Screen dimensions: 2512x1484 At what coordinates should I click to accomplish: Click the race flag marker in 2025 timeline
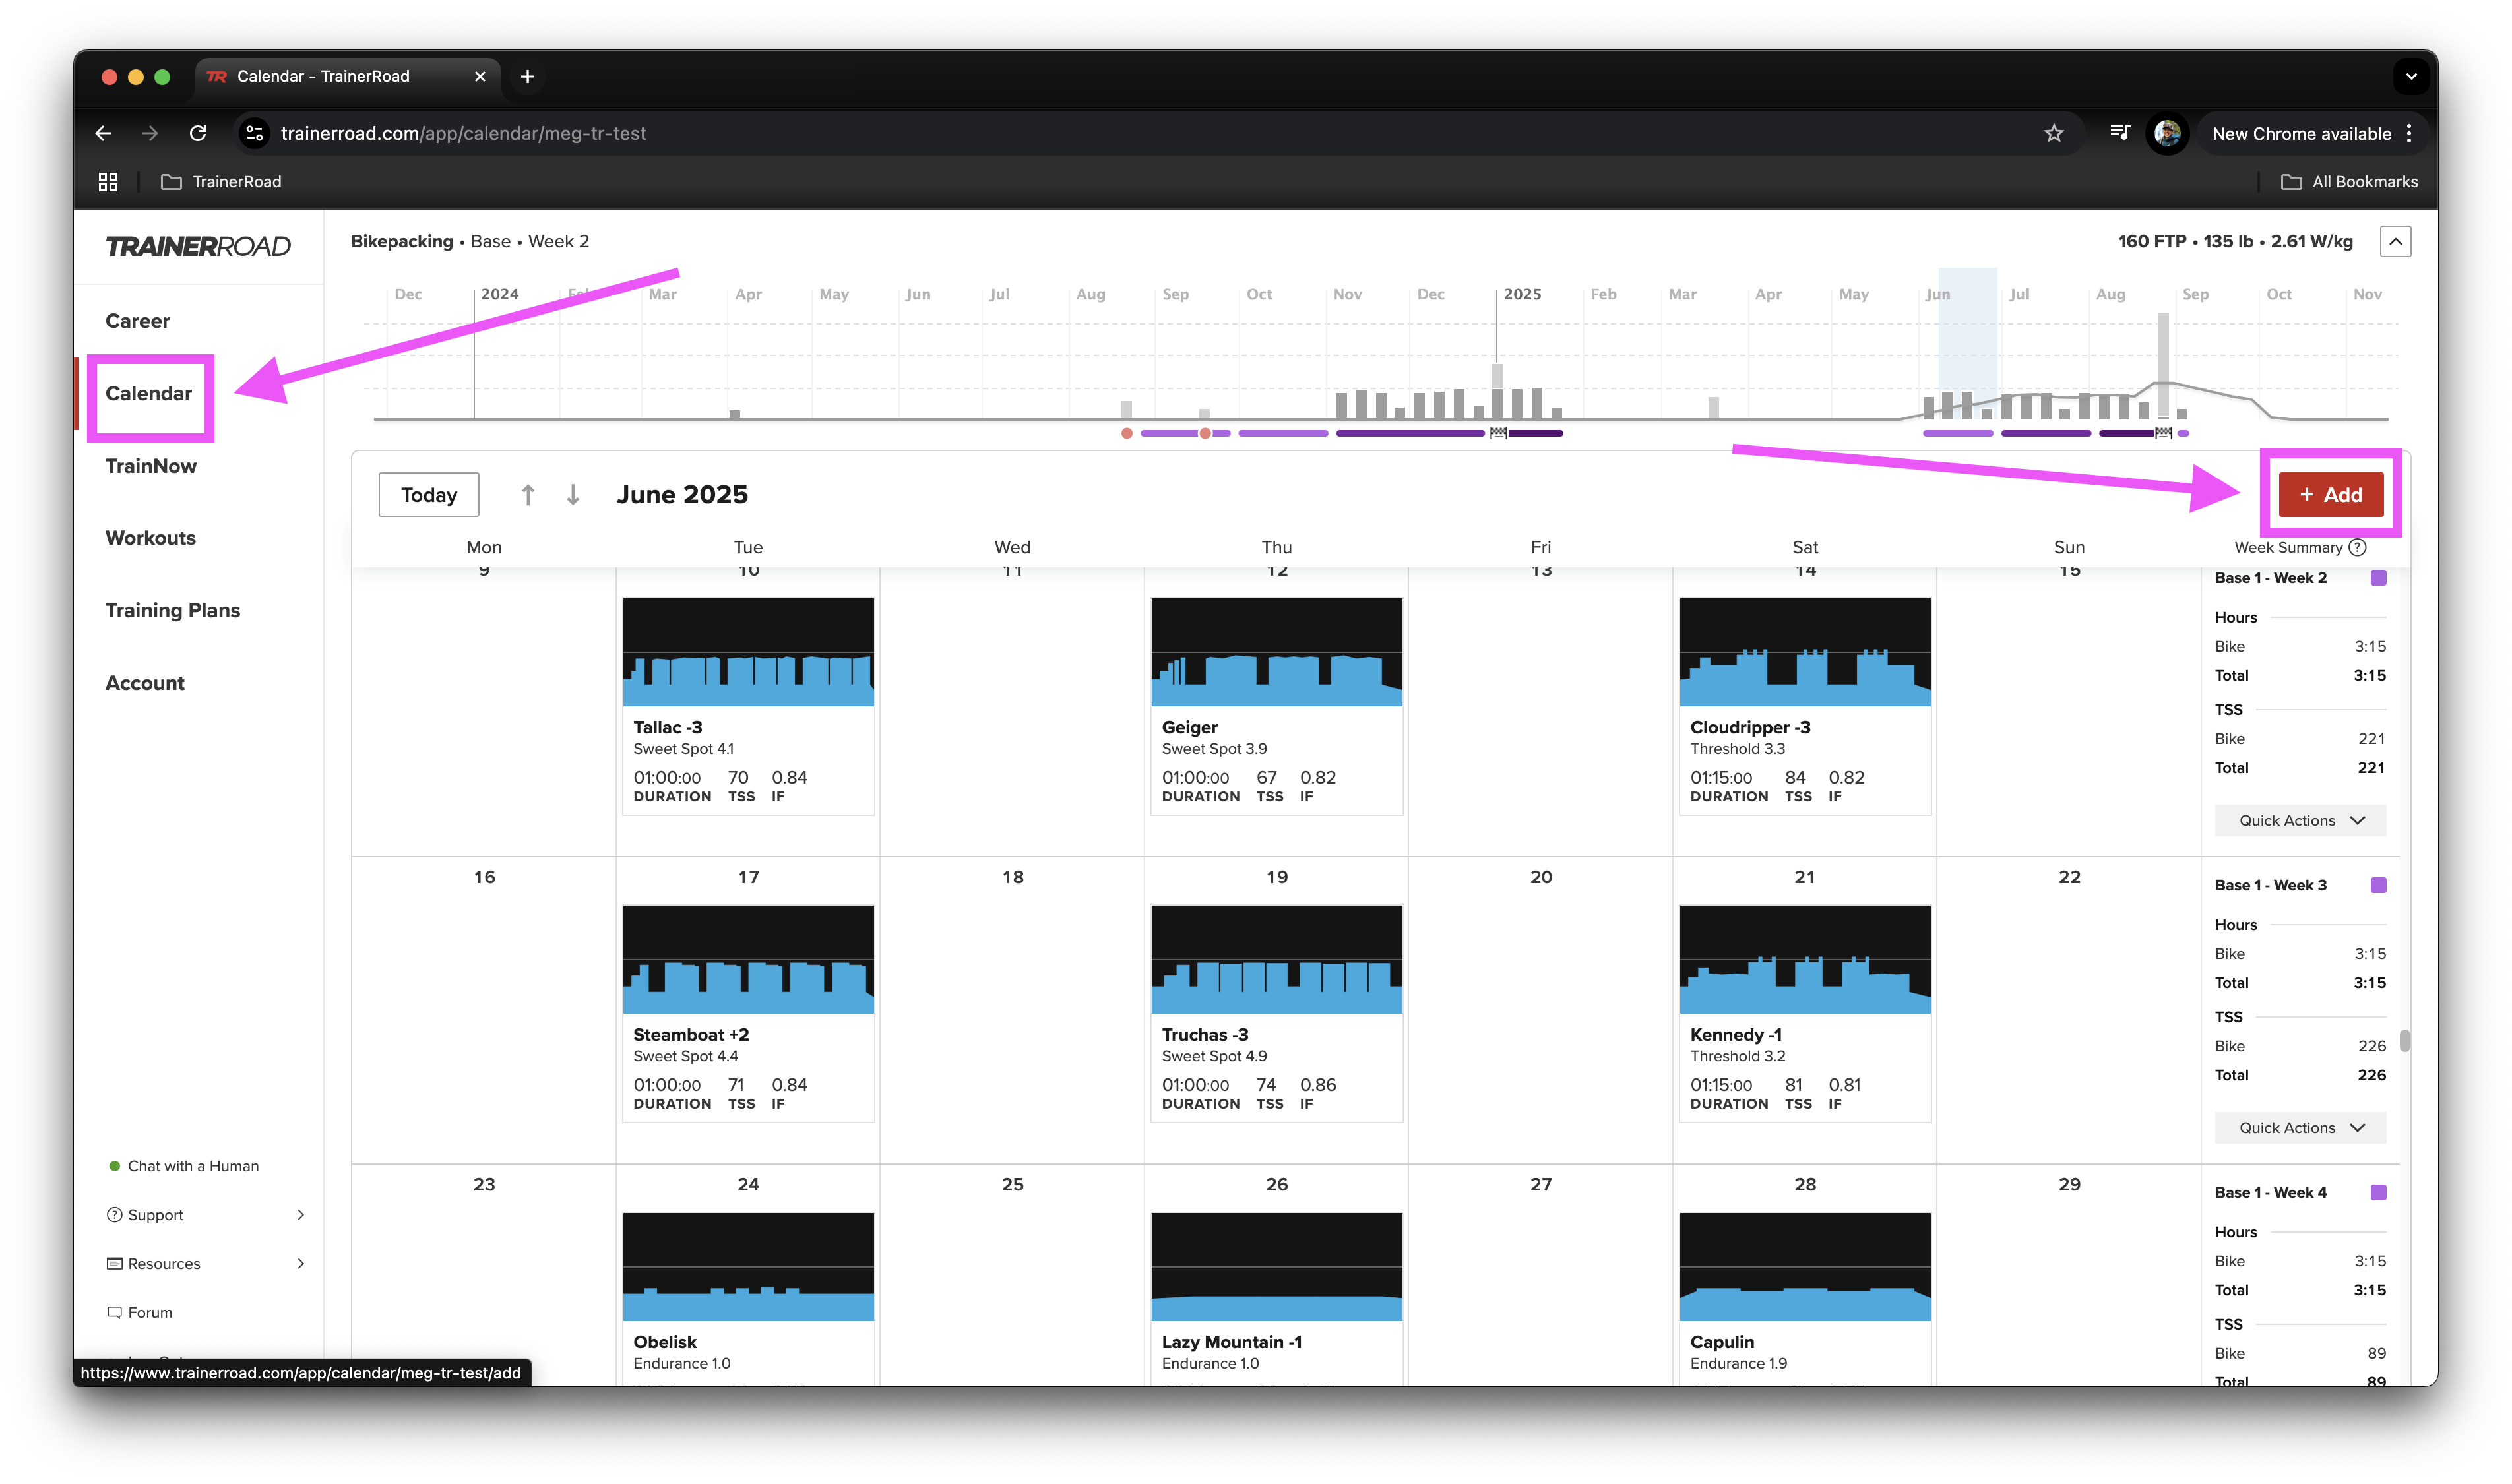tap(1498, 433)
